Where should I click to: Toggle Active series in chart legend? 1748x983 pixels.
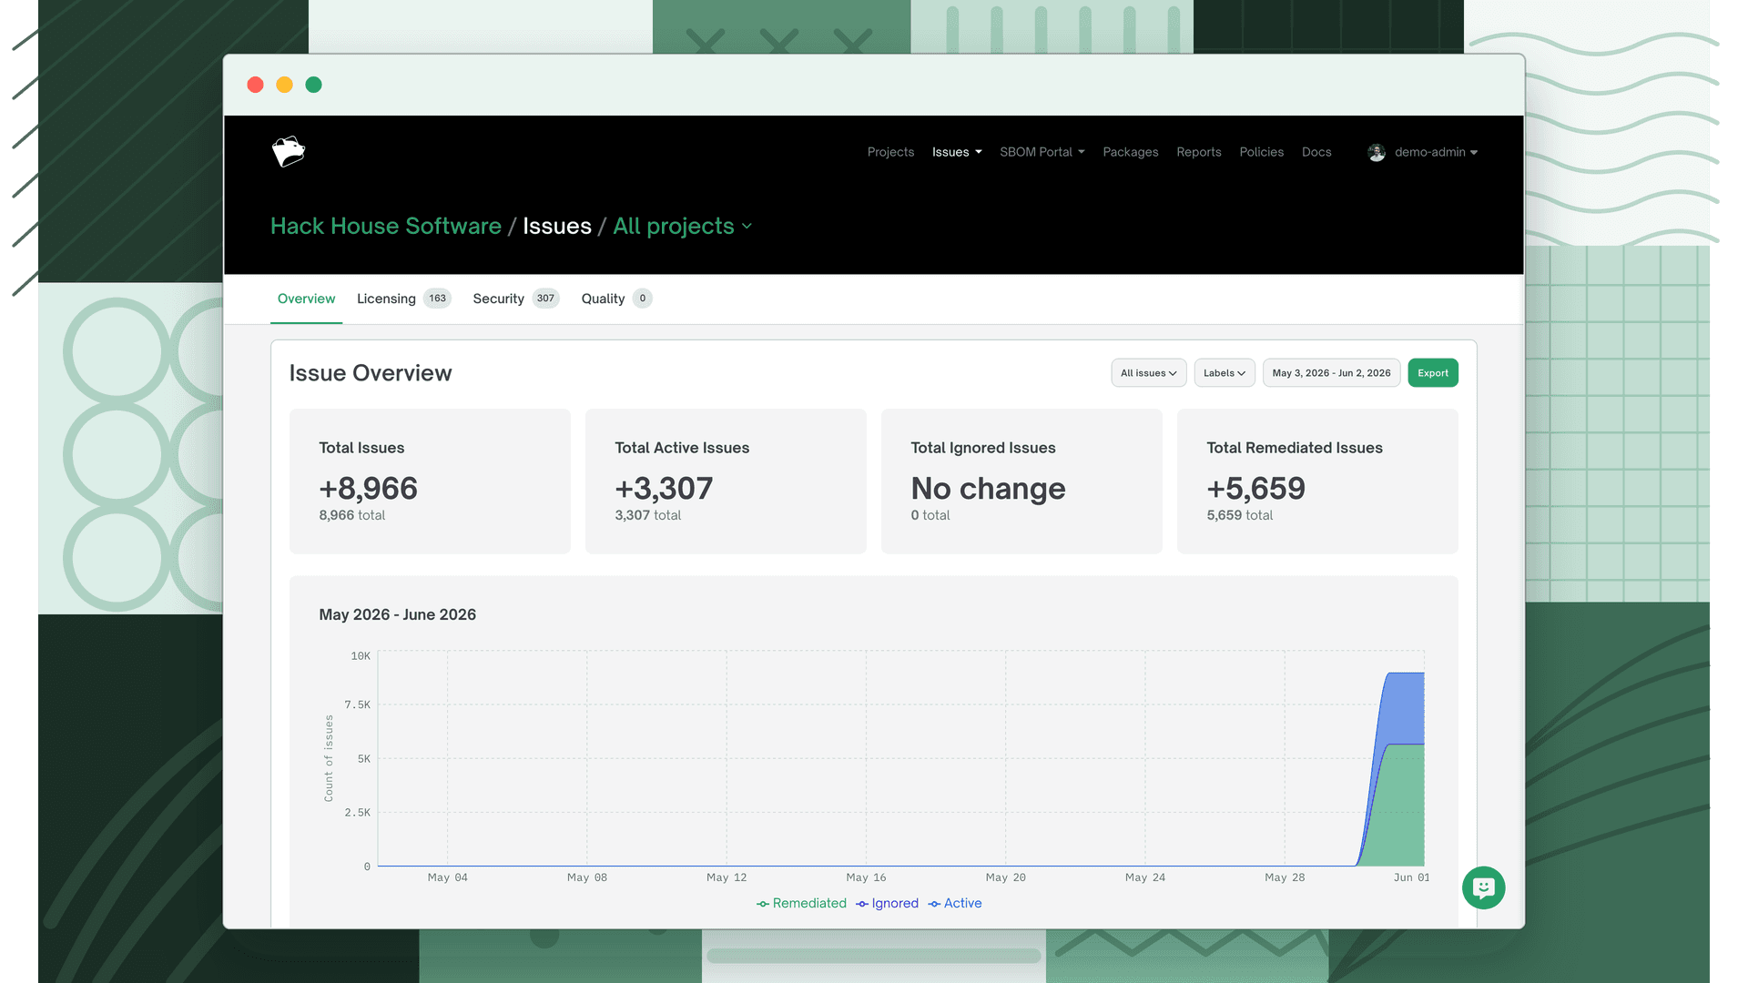954,903
